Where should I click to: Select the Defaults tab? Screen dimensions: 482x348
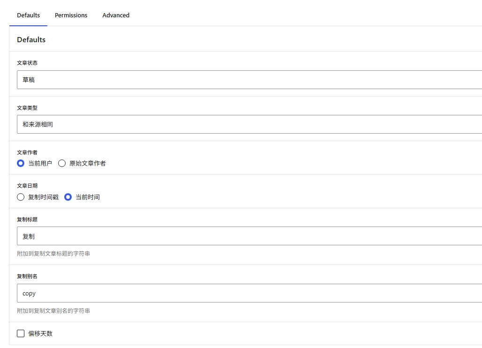click(28, 15)
